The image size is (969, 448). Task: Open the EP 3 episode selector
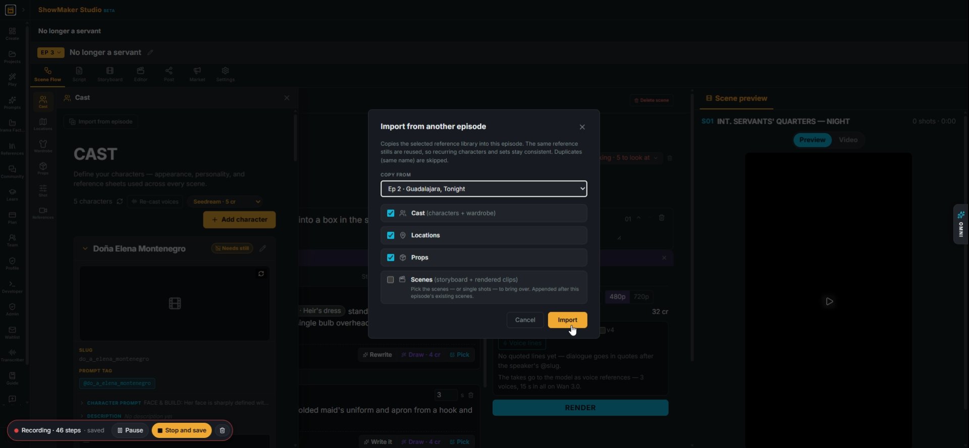tap(50, 52)
